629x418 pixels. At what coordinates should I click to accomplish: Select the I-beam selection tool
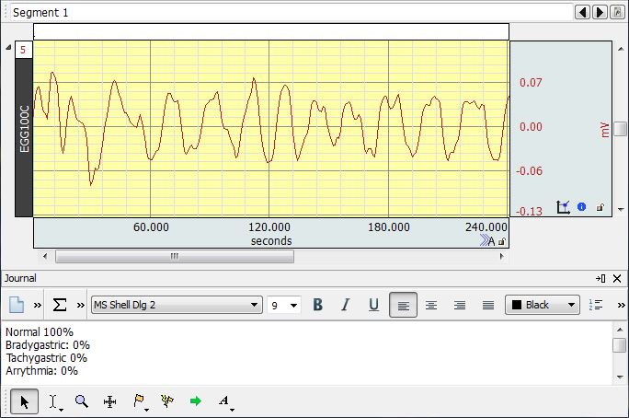[53, 401]
